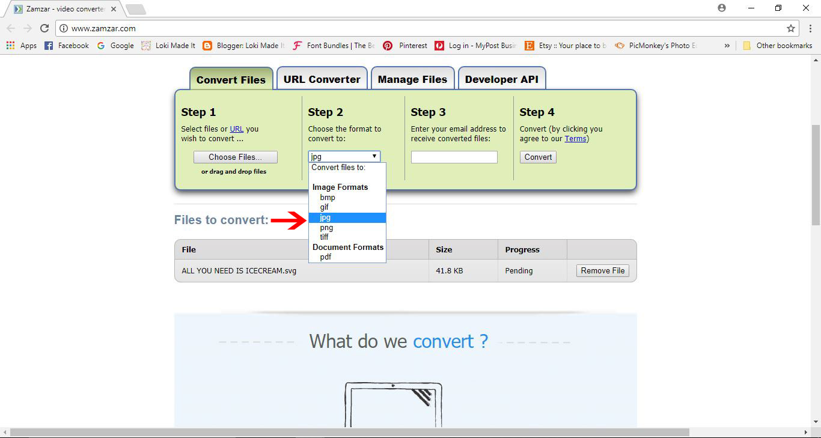Click the Remove File button

[x=603, y=270]
